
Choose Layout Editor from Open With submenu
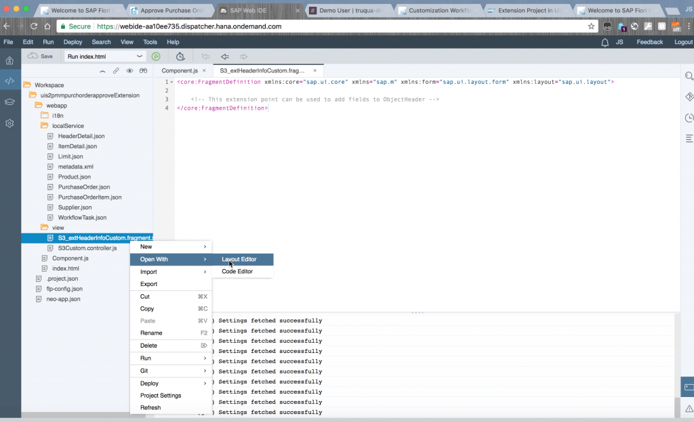pos(242,259)
